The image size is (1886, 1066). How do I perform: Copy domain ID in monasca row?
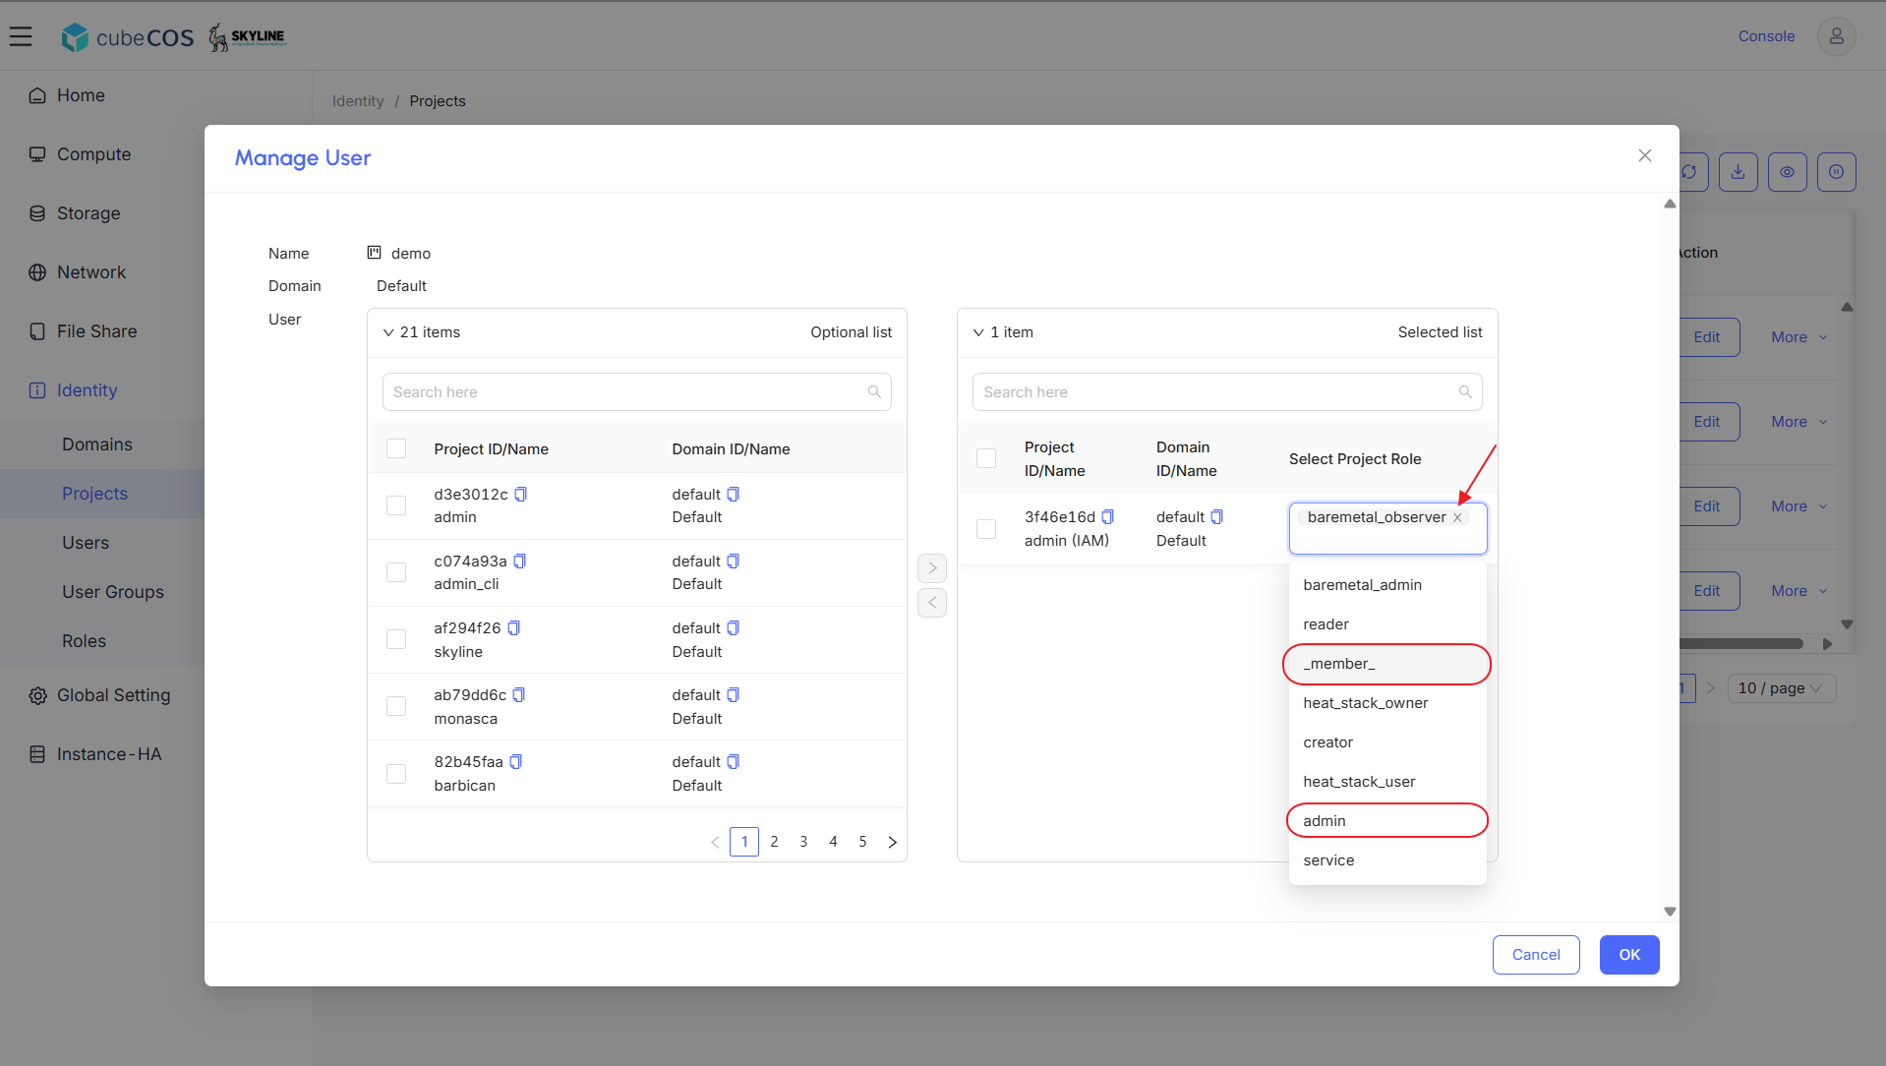734,694
